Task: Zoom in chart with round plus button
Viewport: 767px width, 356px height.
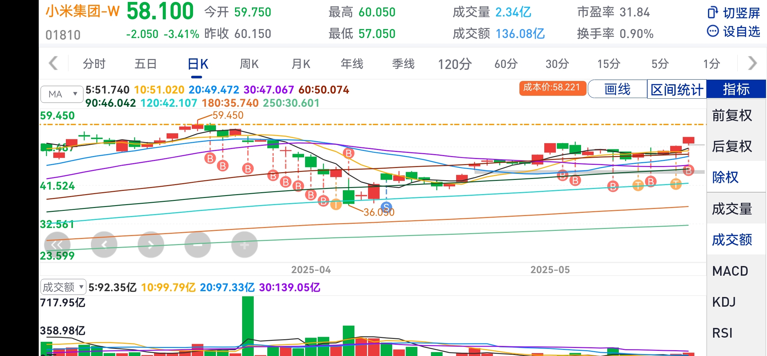Action: [x=244, y=245]
